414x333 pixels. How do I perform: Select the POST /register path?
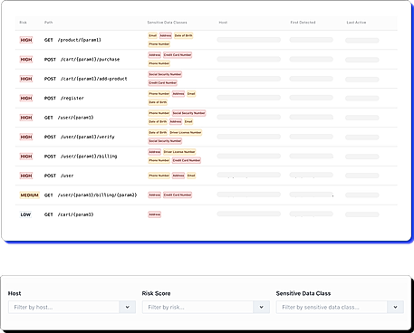pos(64,98)
